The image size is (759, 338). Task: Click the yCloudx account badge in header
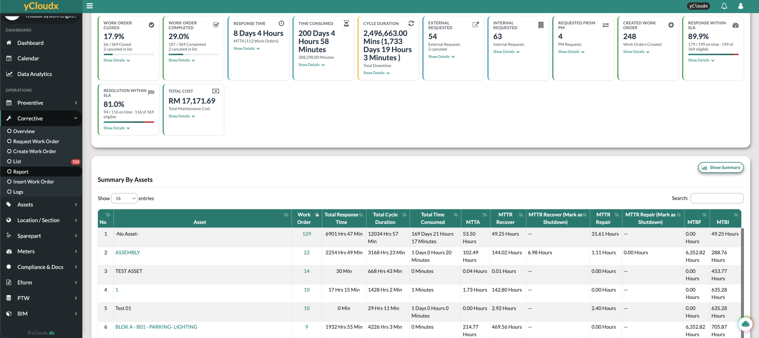click(x=698, y=6)
